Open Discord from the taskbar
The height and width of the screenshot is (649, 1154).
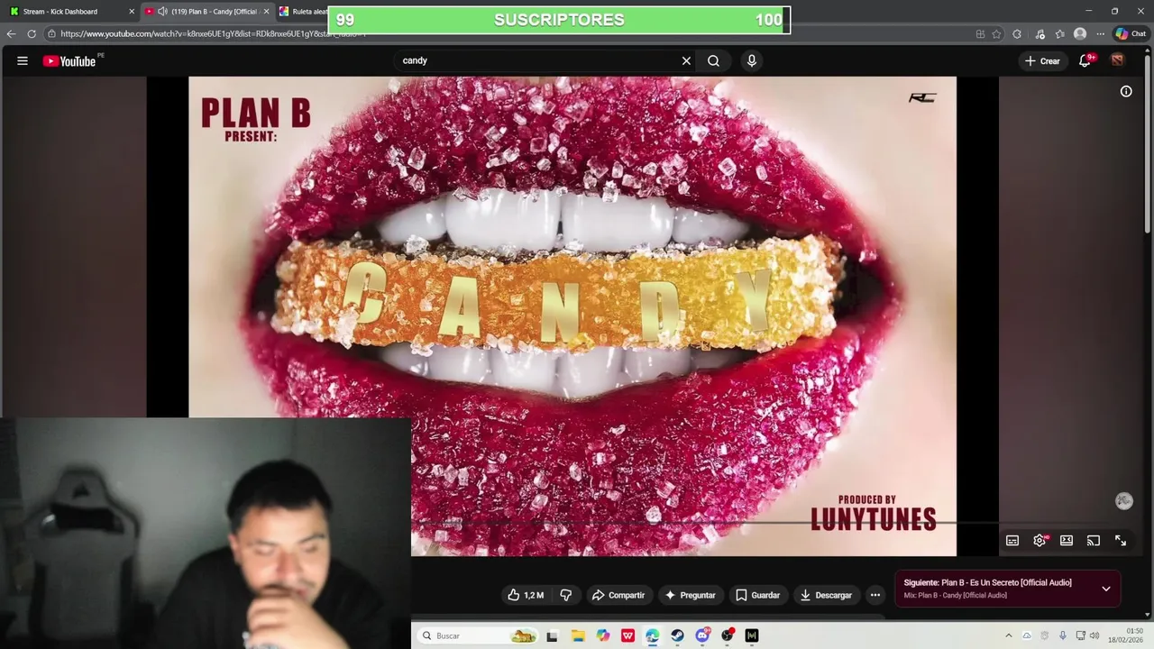pos(702,635)
